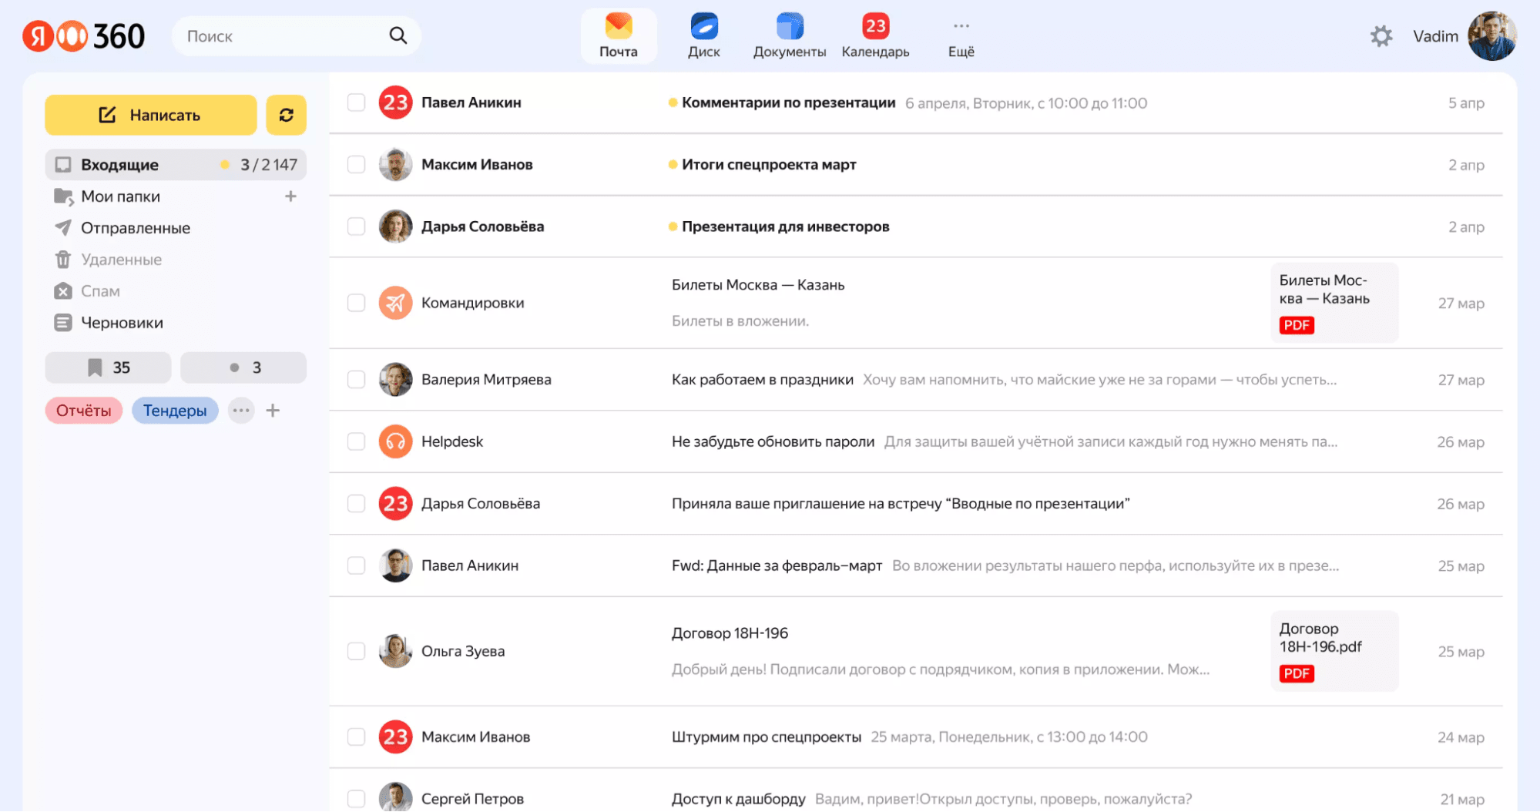Select the Командировки email checkbox

(356, 303)
